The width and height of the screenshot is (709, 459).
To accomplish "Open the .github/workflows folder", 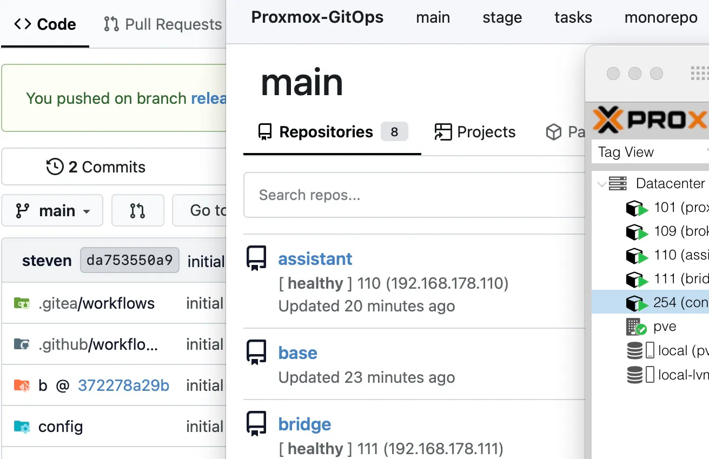I will tap(98, 344).
